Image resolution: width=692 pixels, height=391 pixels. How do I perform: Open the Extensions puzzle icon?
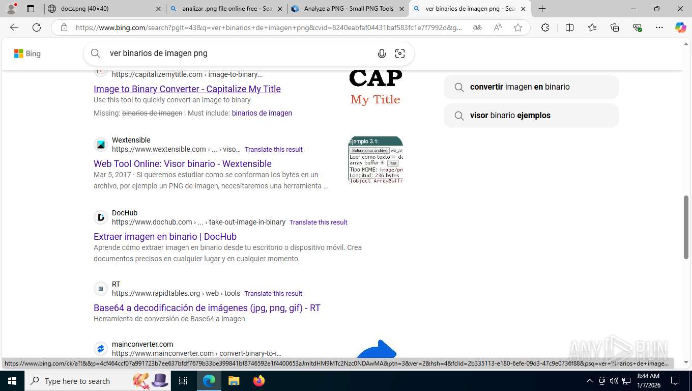[x=545, y=27]
